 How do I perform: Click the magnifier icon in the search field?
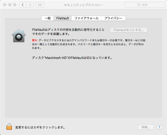(139, 5)
